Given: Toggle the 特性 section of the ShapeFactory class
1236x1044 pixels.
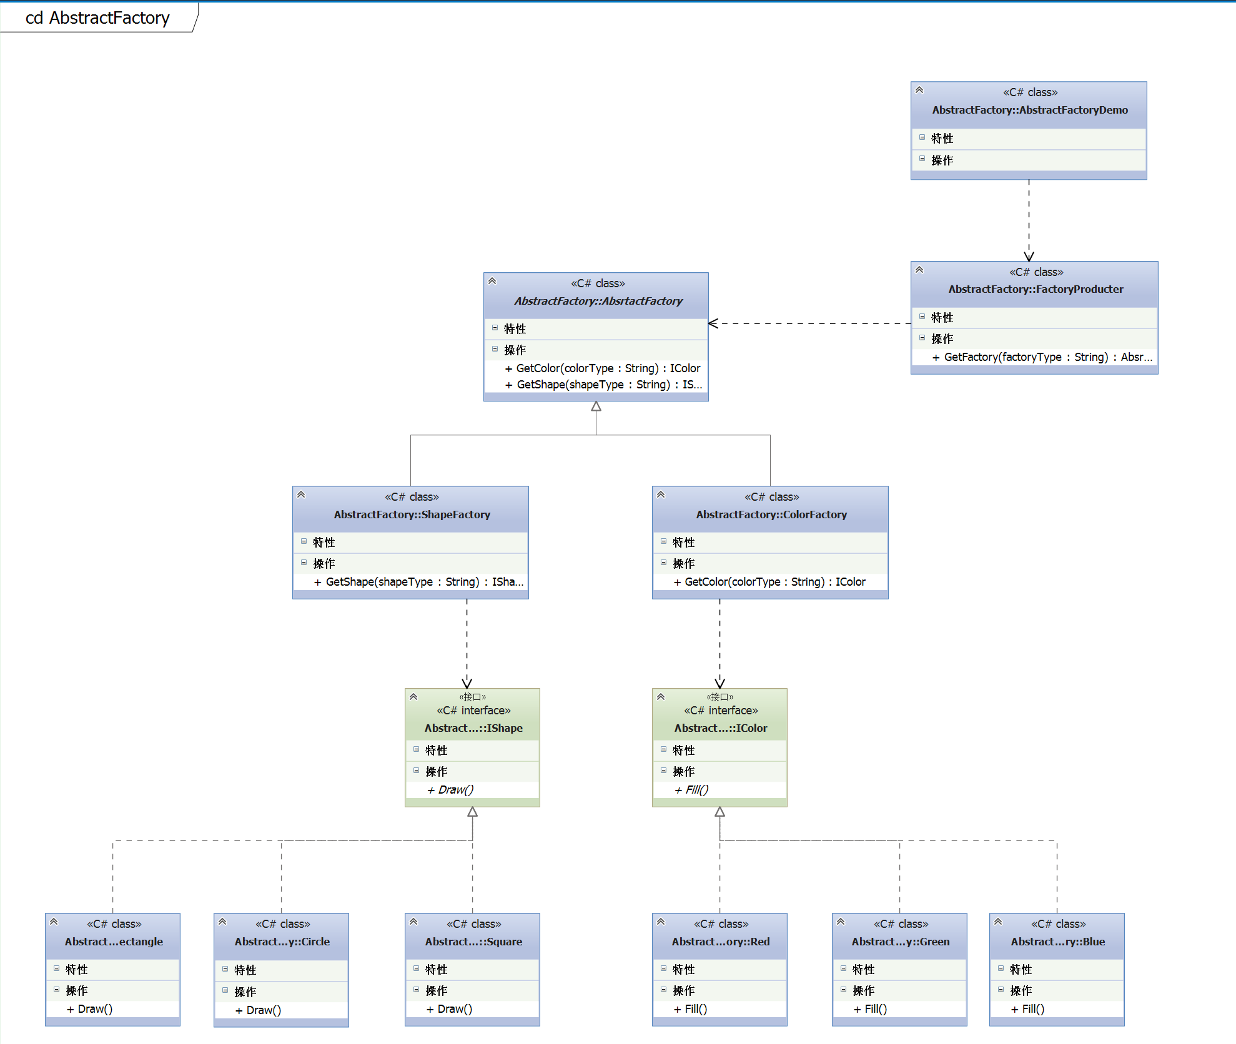Looking at the screenshot, I should point(304,541).
